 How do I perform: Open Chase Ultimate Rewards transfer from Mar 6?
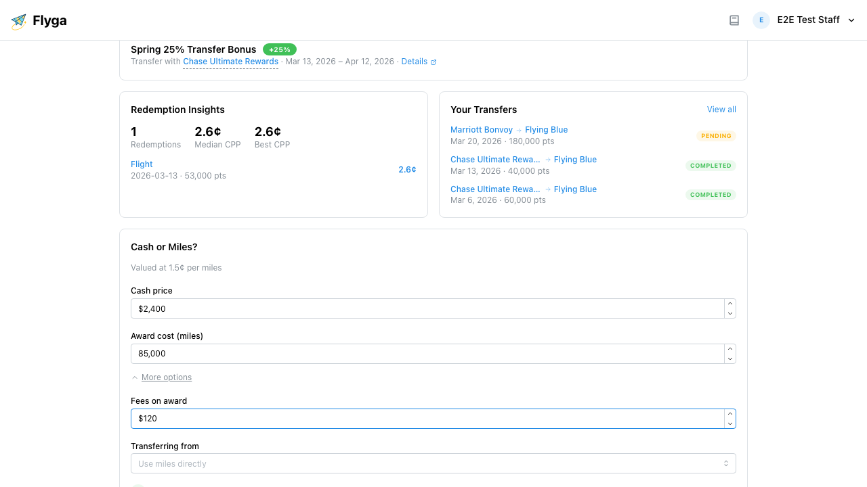pyautogui.click(x=496, y=189)
